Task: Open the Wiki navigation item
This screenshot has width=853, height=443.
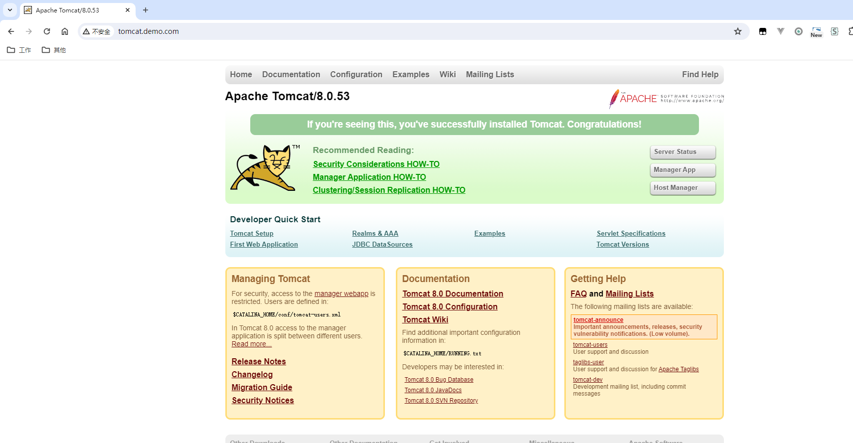Action: pyautogui.click(x=448, y=74)
